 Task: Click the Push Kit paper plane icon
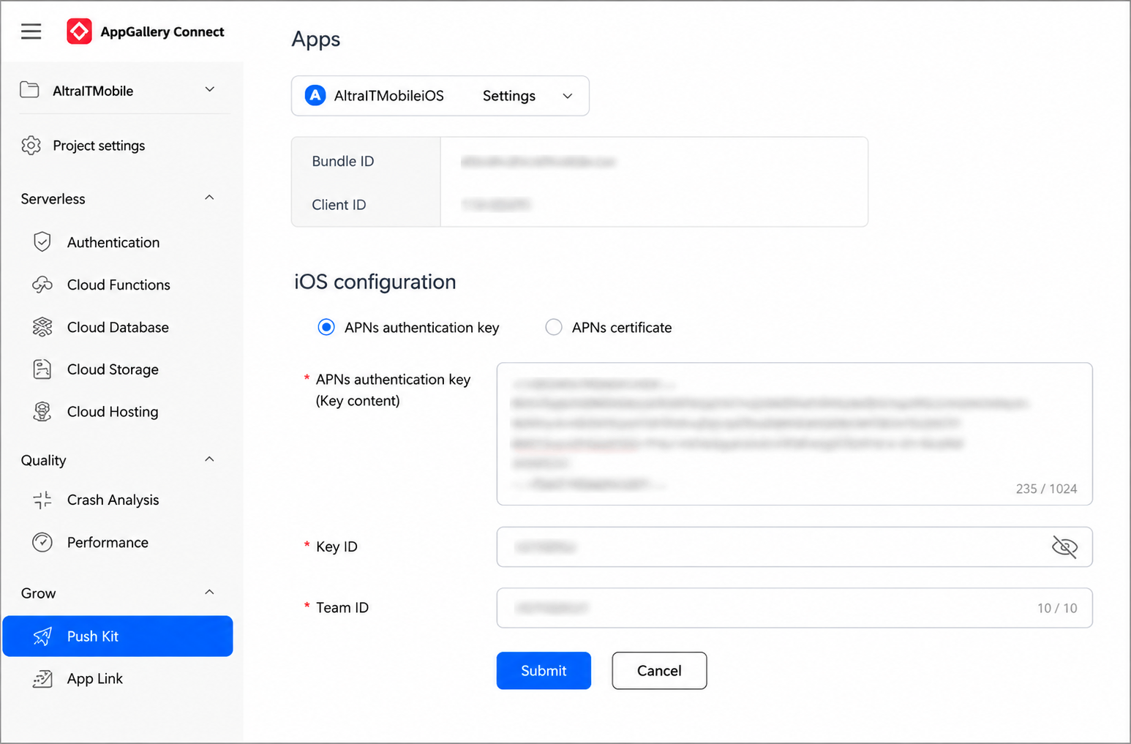42,636
